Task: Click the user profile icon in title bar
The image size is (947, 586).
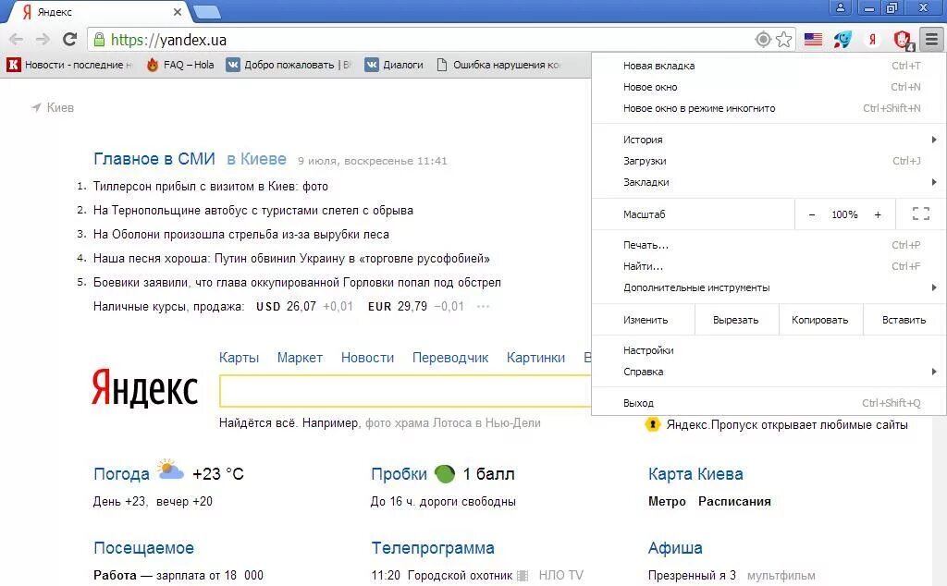Action: [x=840, y=7]
